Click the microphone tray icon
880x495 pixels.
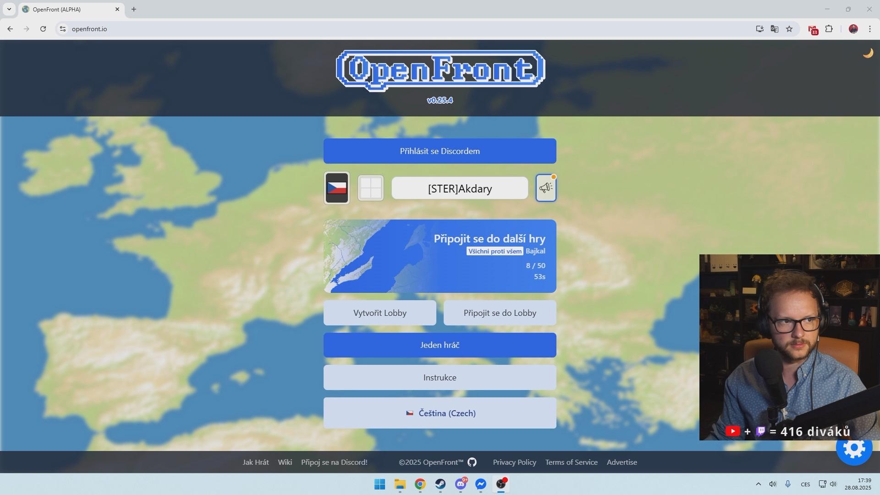(788, 484)
